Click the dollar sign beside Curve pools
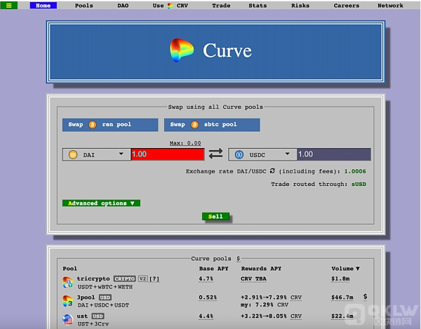 pyautogui.click(x=238, y=258)
